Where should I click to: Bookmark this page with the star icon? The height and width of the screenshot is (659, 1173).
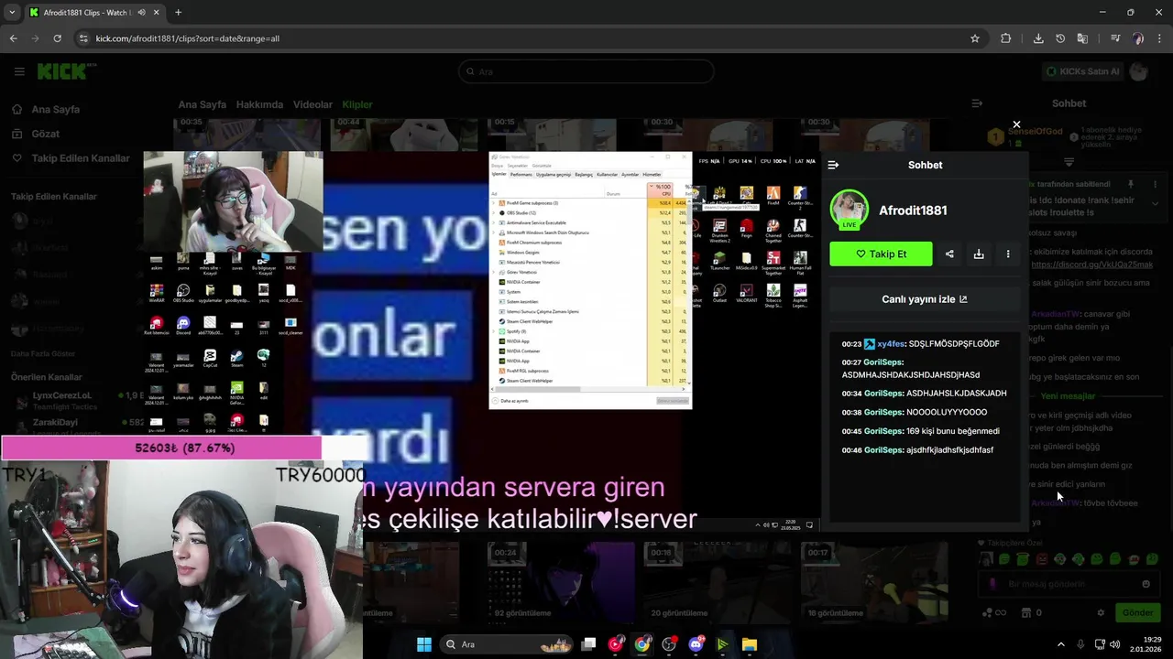(975, 38)
